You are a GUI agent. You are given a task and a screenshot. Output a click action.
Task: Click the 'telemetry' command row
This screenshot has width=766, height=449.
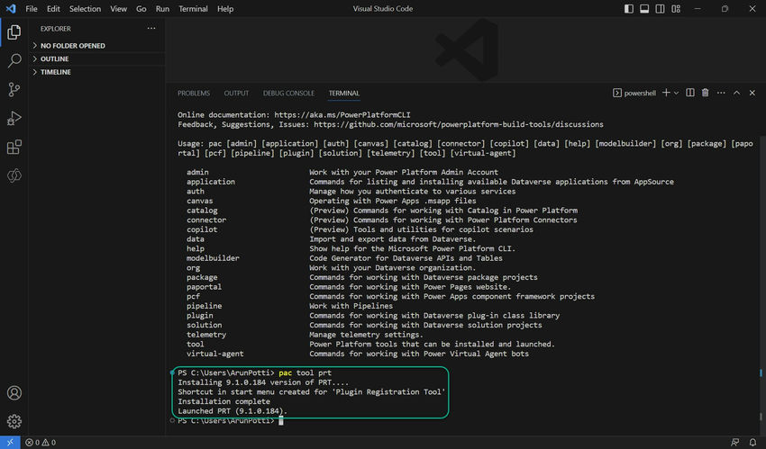pos(305,335)
